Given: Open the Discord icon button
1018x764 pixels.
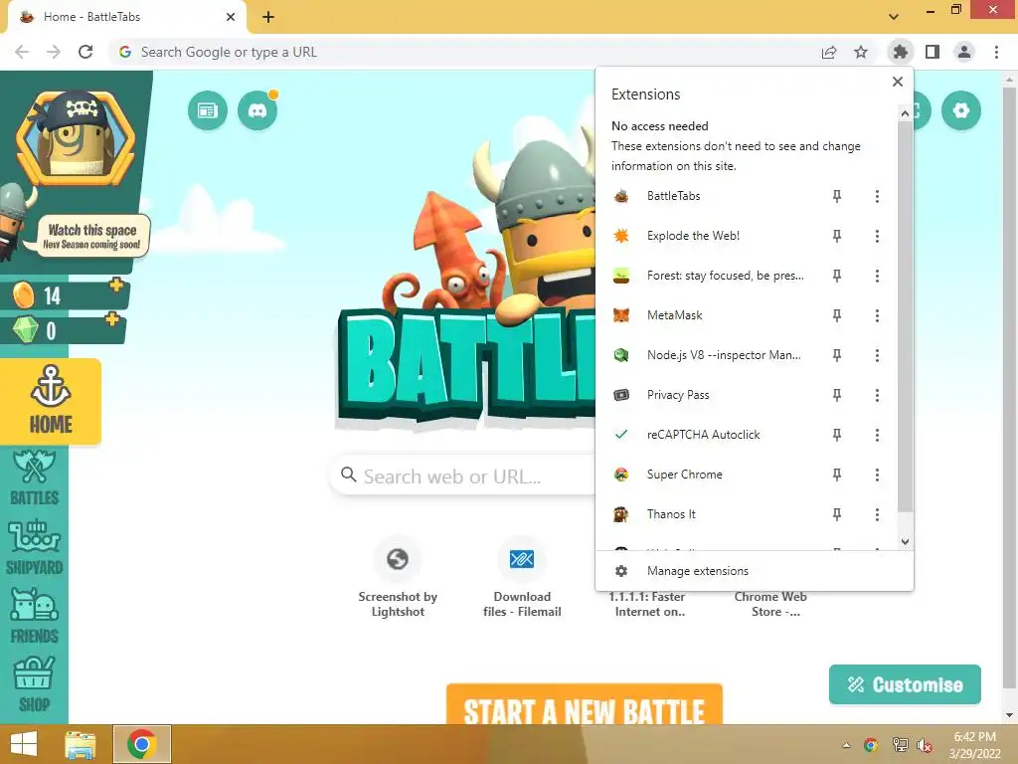Looking at the screenshot, I should [x=257, y=110].
